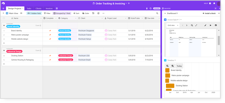Toggle Complete checkmark for Docking Station

tap(50, 56)
